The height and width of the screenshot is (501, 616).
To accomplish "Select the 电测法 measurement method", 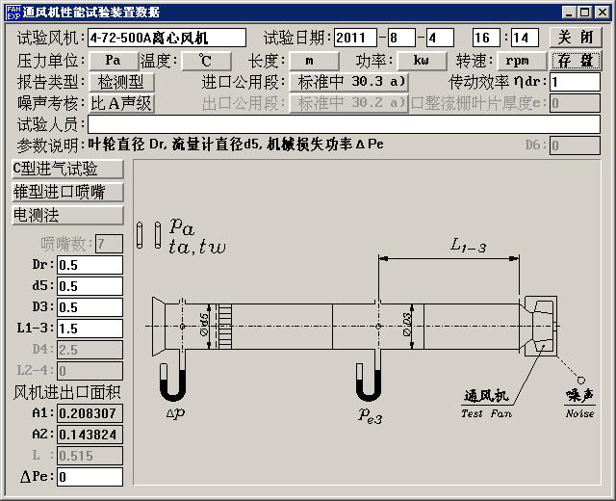I will (67, 214).
